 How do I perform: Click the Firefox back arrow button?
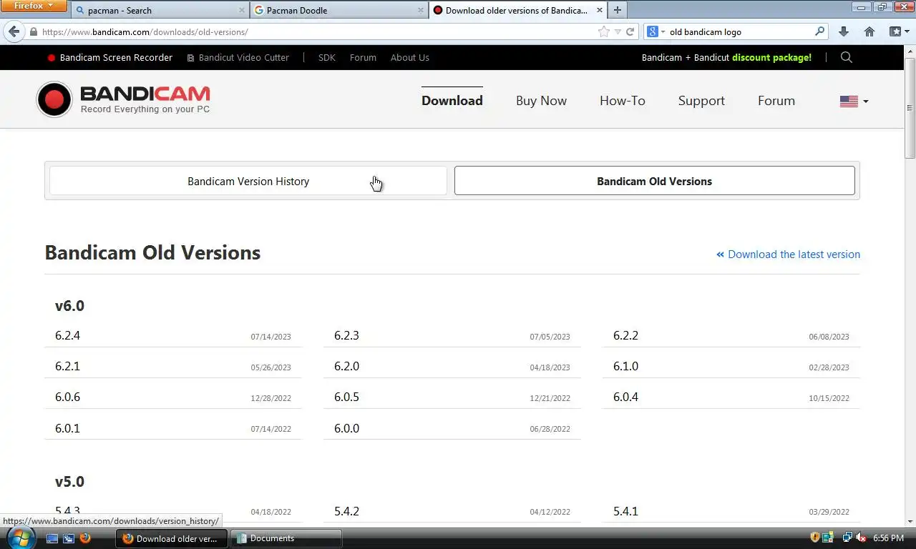pyautogui.click(x=14, y=31)
